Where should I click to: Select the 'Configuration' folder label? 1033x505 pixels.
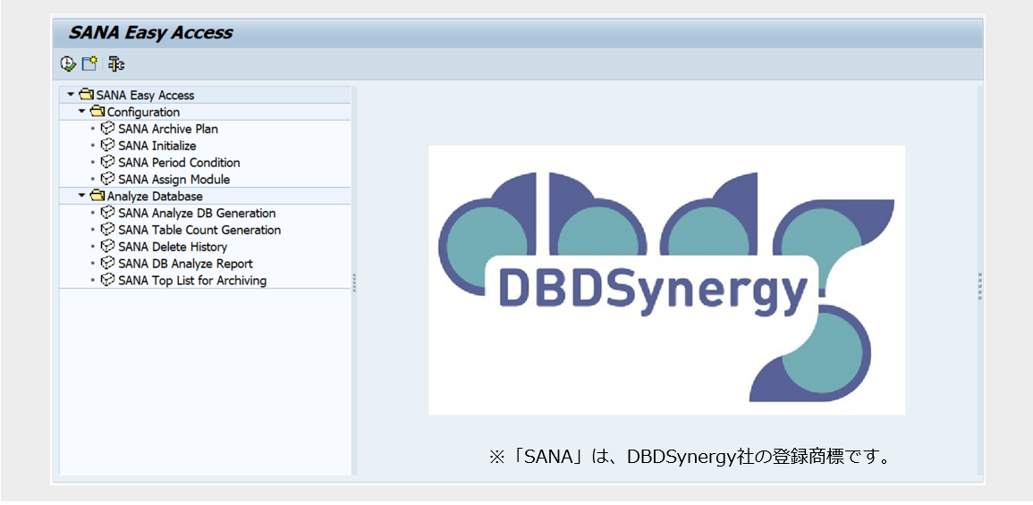pos(144,113)
